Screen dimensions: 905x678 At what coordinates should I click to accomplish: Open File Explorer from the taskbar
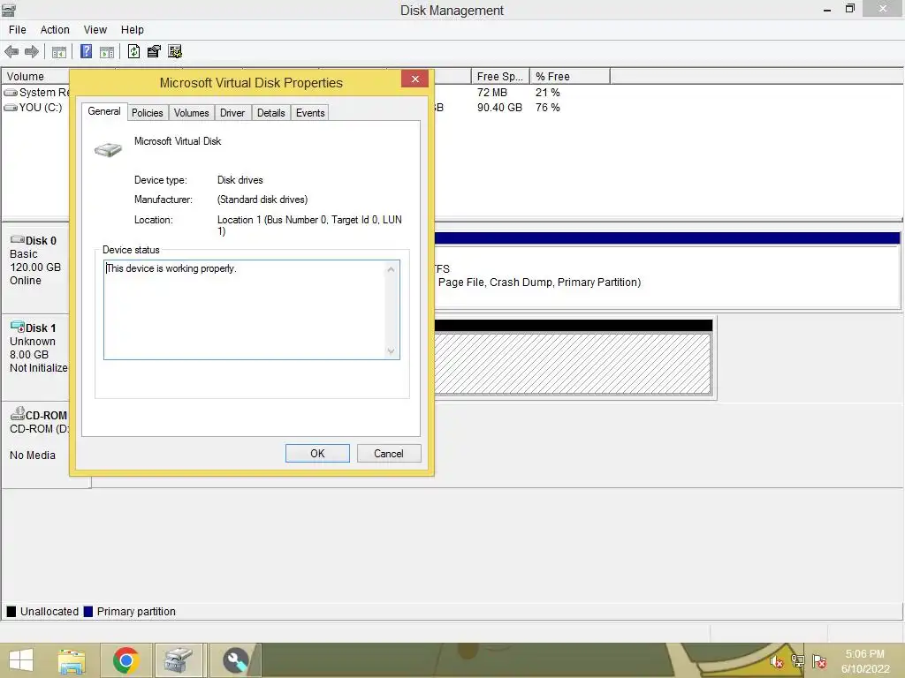click(x=72, y=660)
